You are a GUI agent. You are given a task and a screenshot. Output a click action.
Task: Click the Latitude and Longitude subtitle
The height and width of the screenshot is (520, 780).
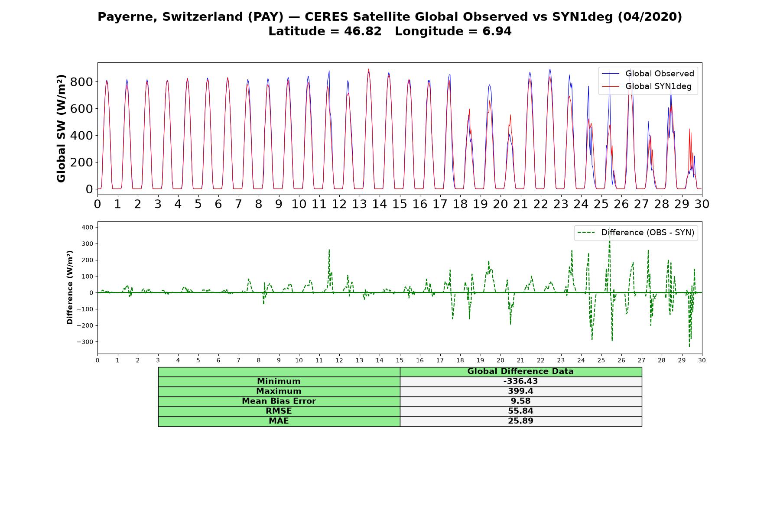tap(390, 31)
